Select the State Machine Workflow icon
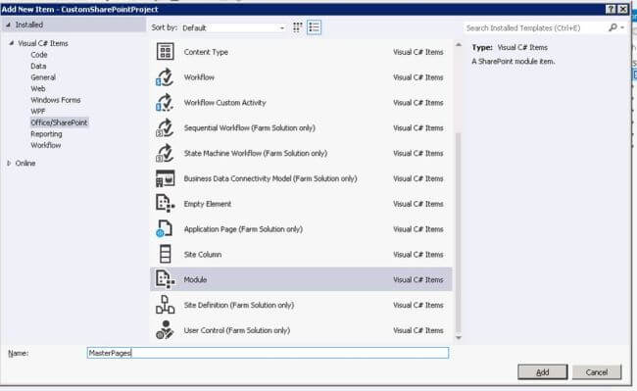 pos(165,153)
